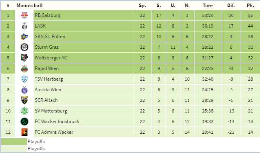Click the Dif. column header
Image resolution: width=260 pixels, height=153 pixels.
pyautogui.click(x=231, y=6)
